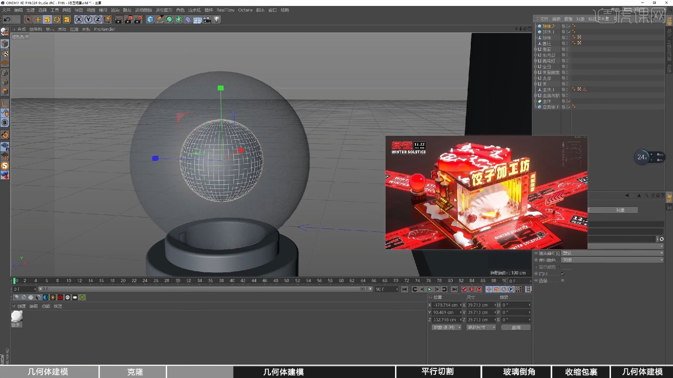
Task: Expand the 跑马灯 group
Action: pyautogui.click(x=535, y=61)
